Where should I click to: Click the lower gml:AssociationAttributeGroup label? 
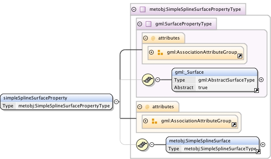coord(196,121)
